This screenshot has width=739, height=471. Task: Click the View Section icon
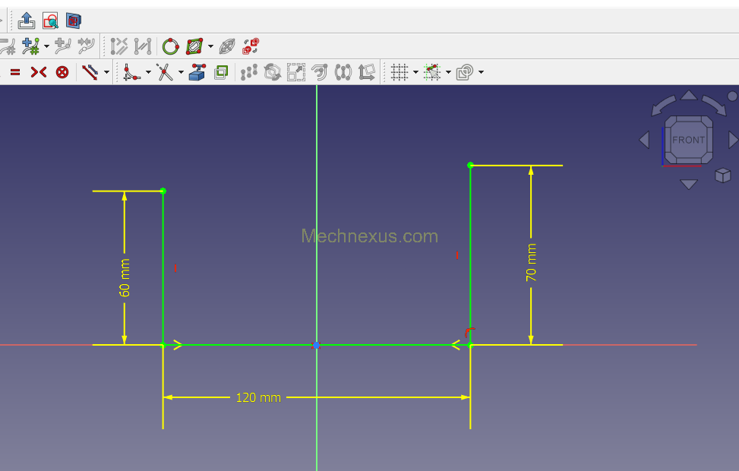click(x=74, y=21)
